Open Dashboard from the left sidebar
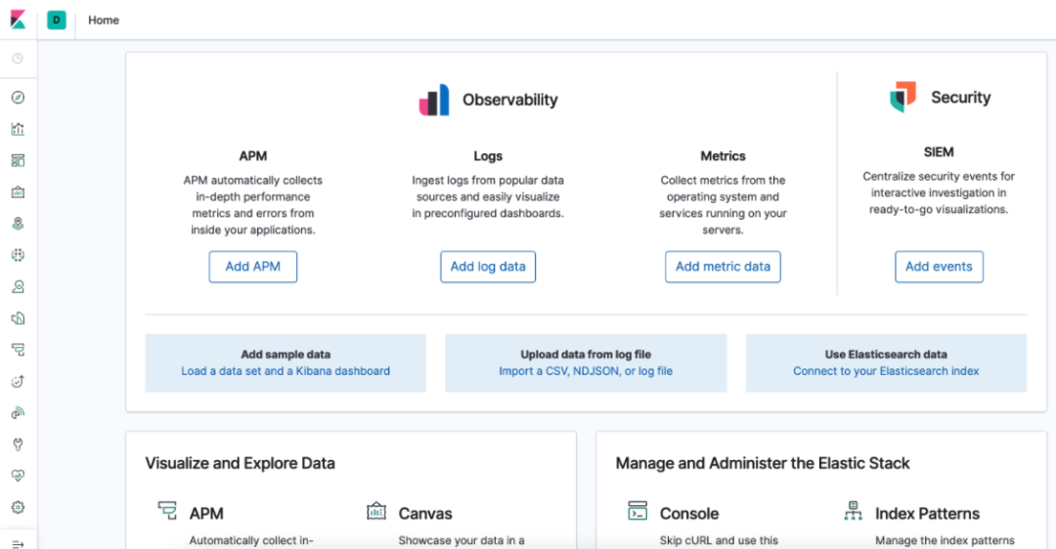Image resolution: width=1056 pixels, height=549 pixels. [18, 160]
